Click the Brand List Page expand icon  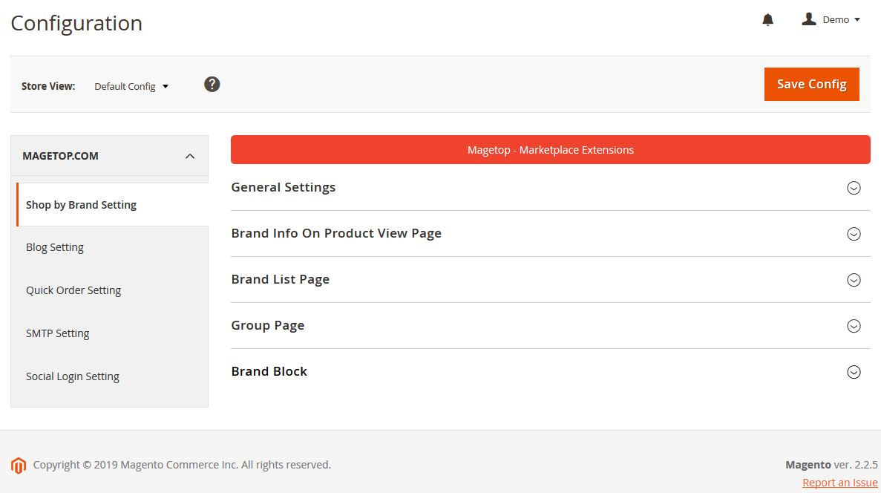click(x=854, y=280)
